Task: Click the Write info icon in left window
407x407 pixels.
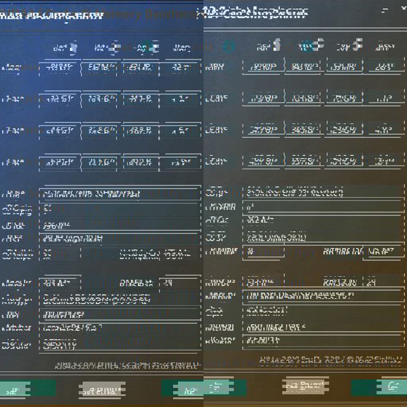Action: point(115,47)
